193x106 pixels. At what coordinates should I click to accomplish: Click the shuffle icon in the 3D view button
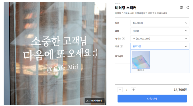pyautogui.click(x=87, y=101)
